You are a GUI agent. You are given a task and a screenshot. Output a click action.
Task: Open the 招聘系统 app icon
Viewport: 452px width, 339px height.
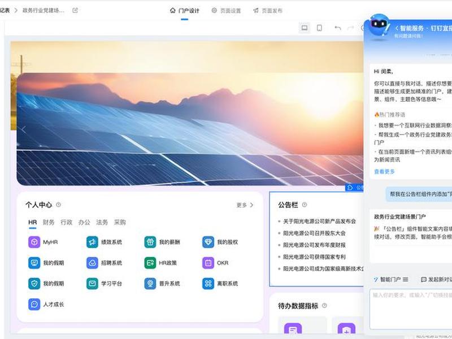(92, 263)
